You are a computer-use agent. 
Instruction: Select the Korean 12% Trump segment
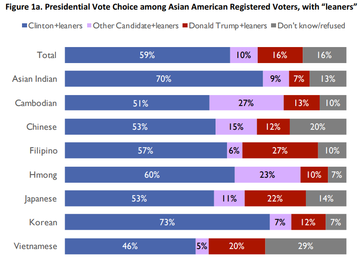click(x=308, y=223)
